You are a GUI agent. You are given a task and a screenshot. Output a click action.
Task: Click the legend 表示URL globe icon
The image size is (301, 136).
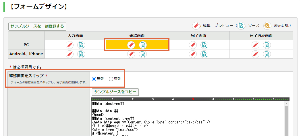[x=267, y=26]
